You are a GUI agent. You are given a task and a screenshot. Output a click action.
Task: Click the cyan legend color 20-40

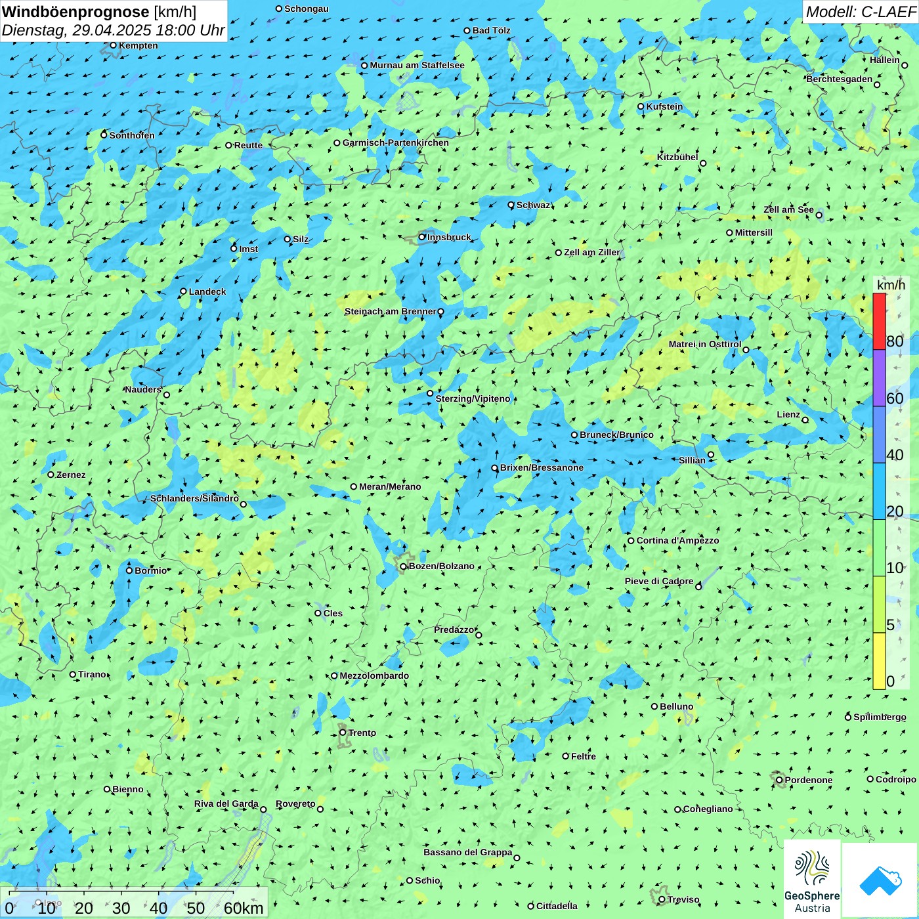point(879,492)
